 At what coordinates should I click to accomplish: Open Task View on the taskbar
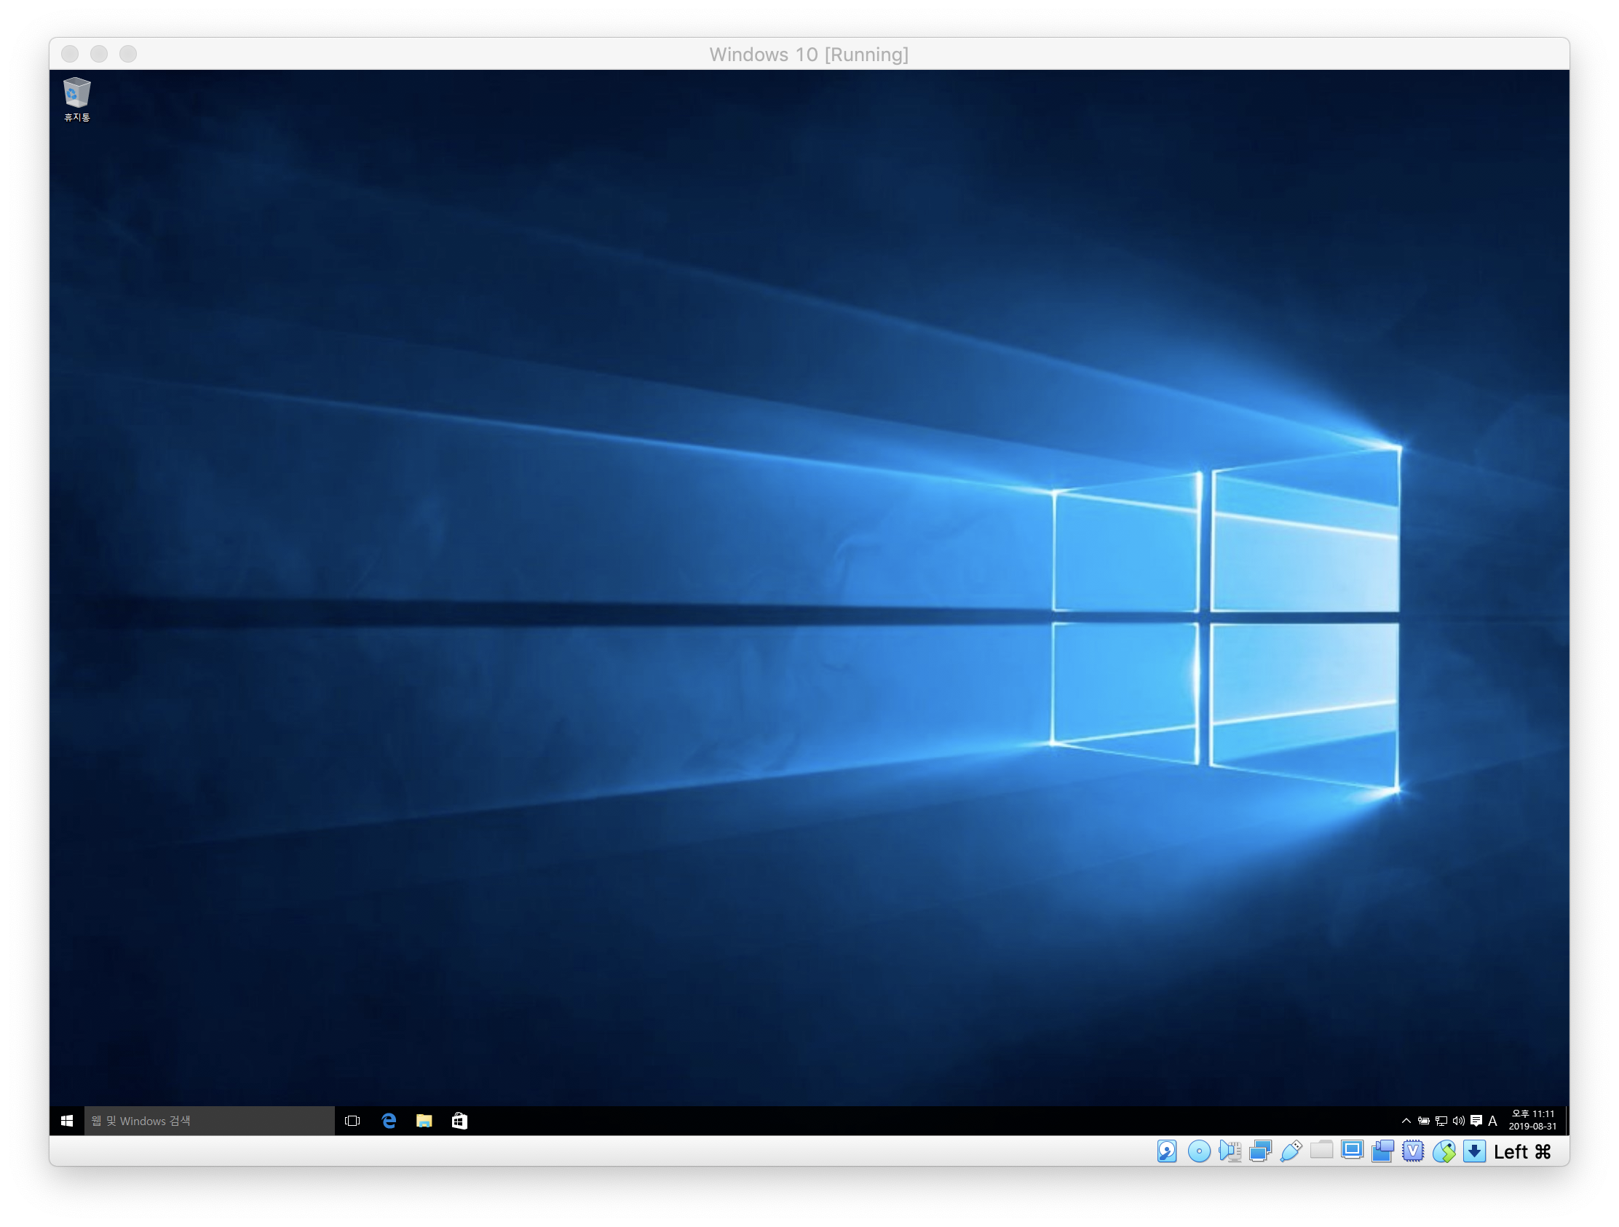[x=352, y=1120]
